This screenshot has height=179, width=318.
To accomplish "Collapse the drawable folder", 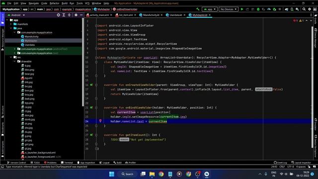I will tap(14, 61).
